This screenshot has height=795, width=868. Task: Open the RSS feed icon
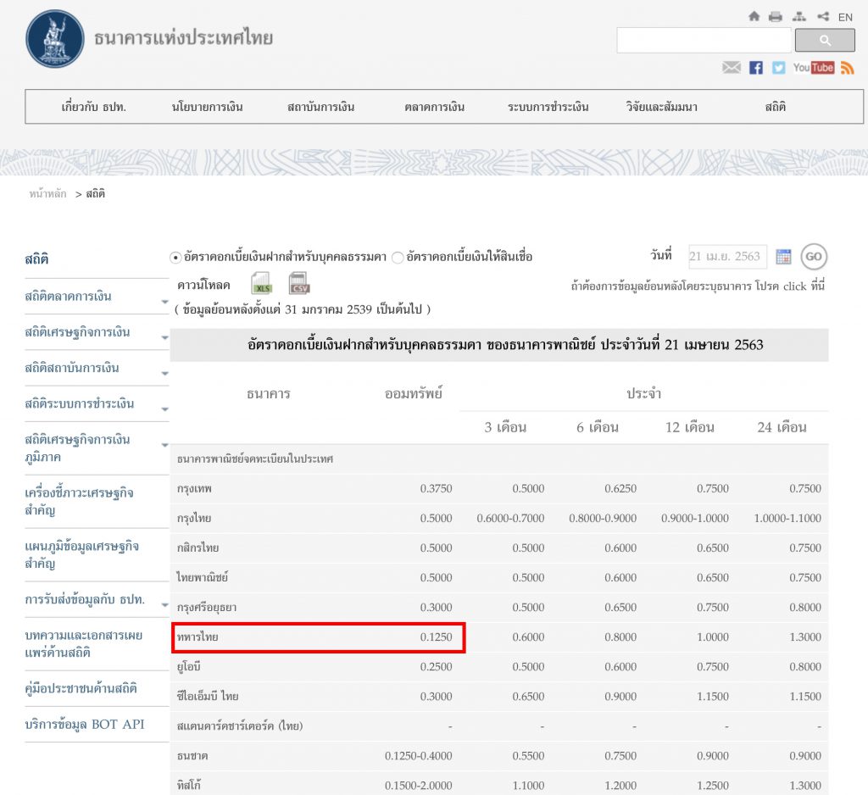(x=847, y=68)
